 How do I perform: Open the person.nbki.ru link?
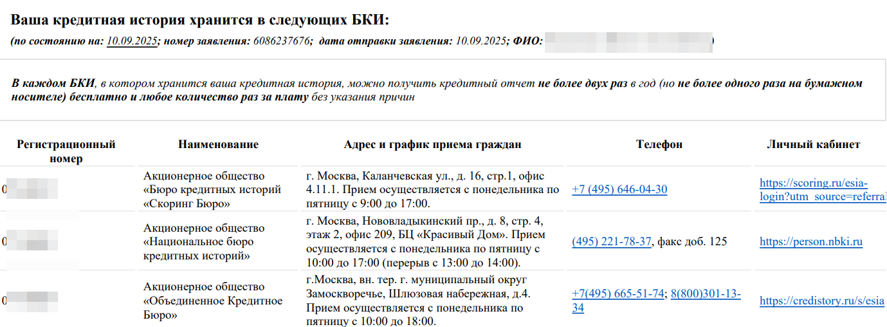click(x=811, y=242)
